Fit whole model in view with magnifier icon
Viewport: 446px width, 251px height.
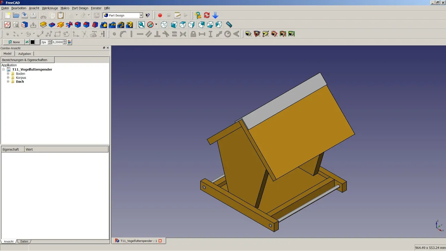[x=141, y=25]
